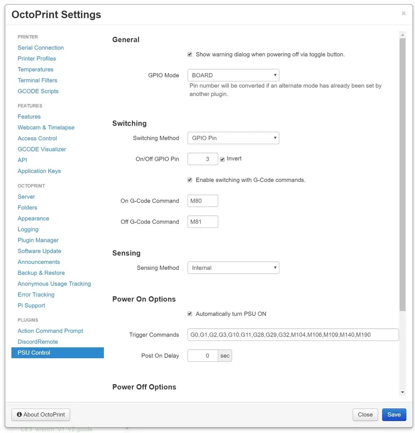Image resolution: width=415 pixels, height=433 pixels.
Task: Click the Power On Options heading
Action: point(144,299)
